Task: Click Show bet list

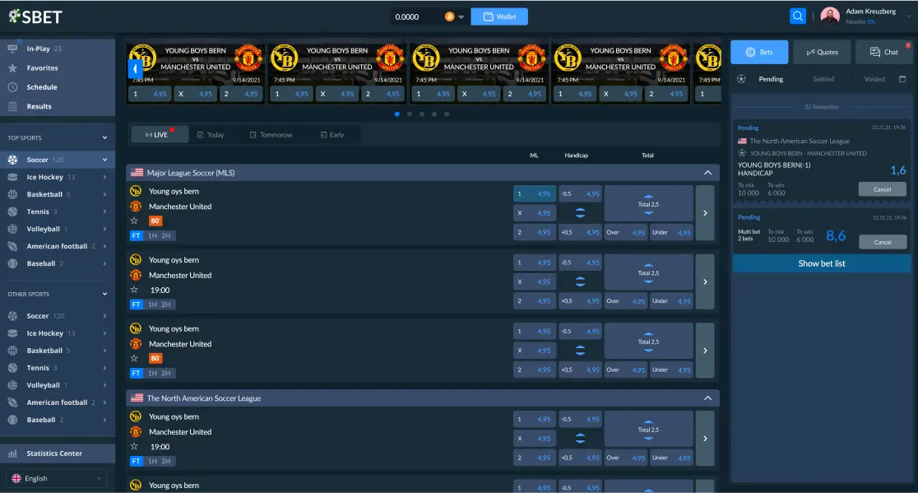Action: tap(820, 263)
